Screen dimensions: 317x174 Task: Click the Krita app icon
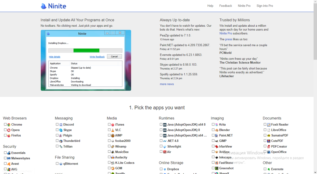(x=217, y=124)
